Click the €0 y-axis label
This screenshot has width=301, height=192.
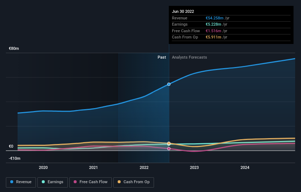coord(11,146)
